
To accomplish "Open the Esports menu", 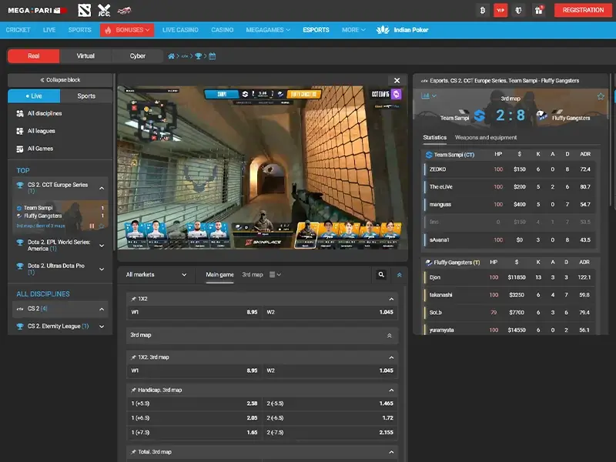I will tap(316, 30).
